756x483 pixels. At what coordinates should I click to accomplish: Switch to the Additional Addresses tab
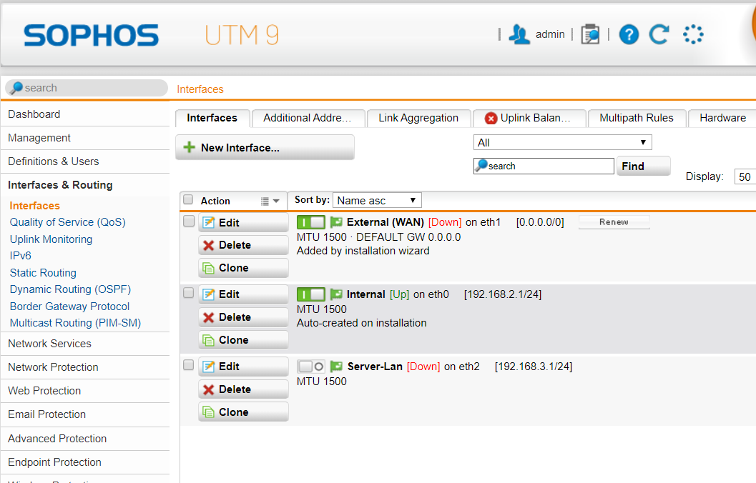[308, 118]
